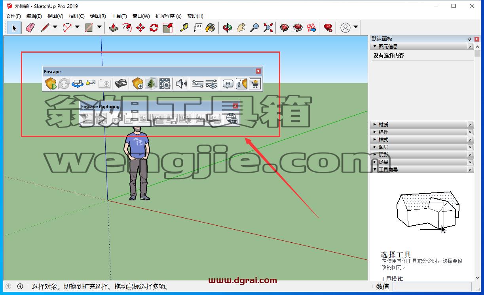Expand the 图层 panel

pyautogui.click(x=375, y=147)
